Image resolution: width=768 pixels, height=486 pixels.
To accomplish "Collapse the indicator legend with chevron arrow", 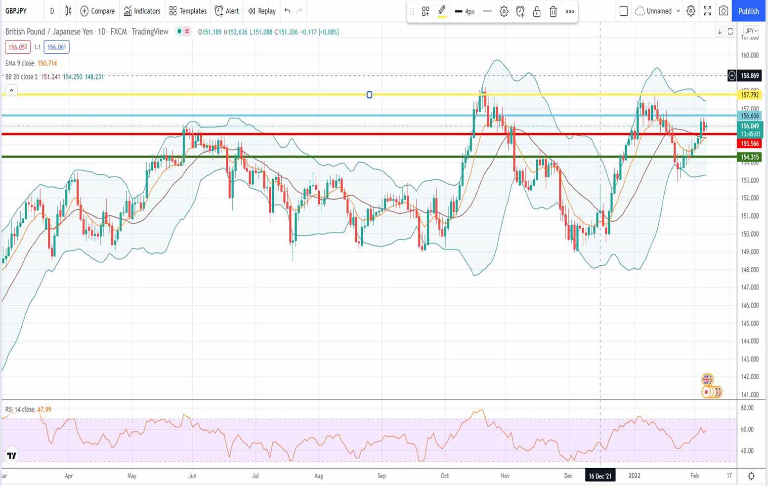I will 11,90.
